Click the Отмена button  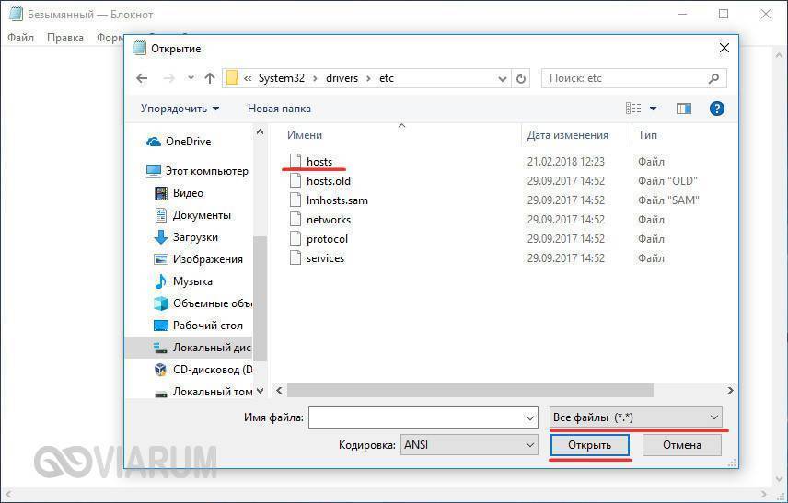click(x=682, y=445)
